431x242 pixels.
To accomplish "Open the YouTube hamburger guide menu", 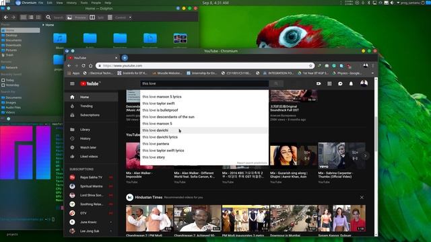I will pyautogui.click(x=72, y=83).
